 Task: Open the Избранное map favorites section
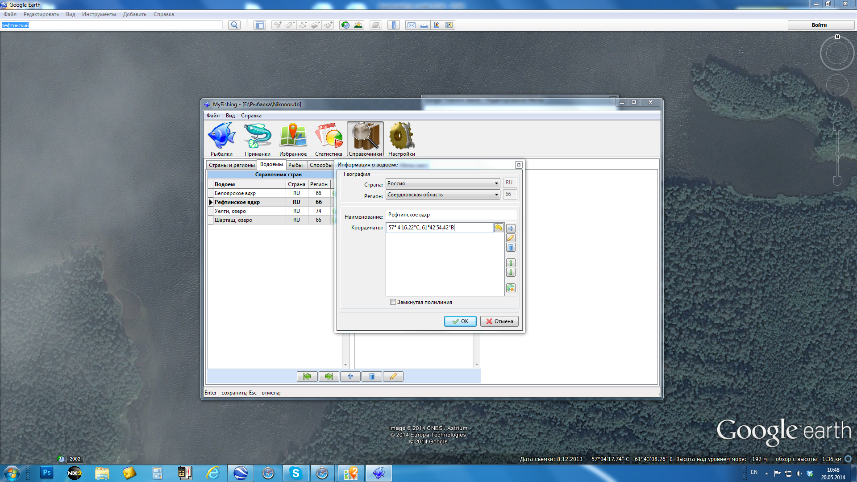(x=293, y=139)
